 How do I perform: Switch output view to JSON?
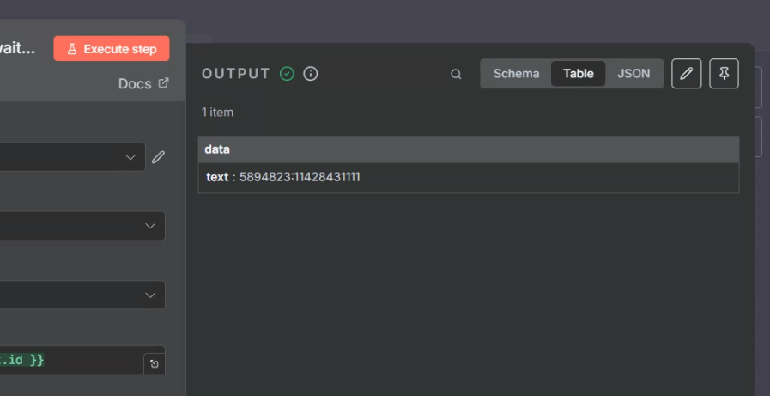pos(634,74)
